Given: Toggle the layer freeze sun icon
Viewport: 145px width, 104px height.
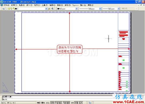Looking at the screenshot, I should tap(9, 9).
